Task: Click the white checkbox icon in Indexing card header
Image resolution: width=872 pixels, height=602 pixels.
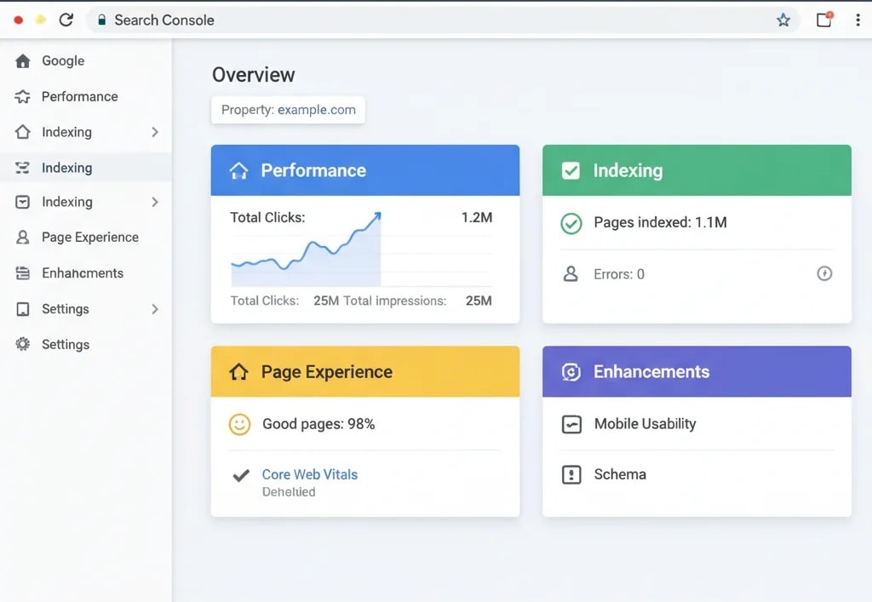Action: (571, 170)
